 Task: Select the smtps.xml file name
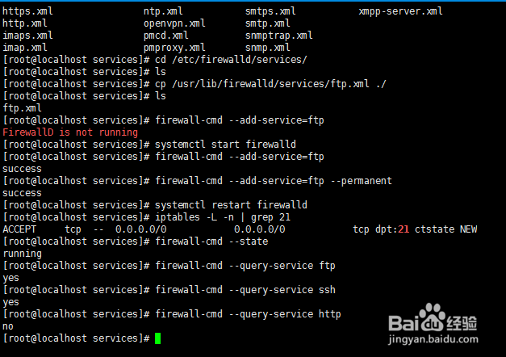(270, 11)
